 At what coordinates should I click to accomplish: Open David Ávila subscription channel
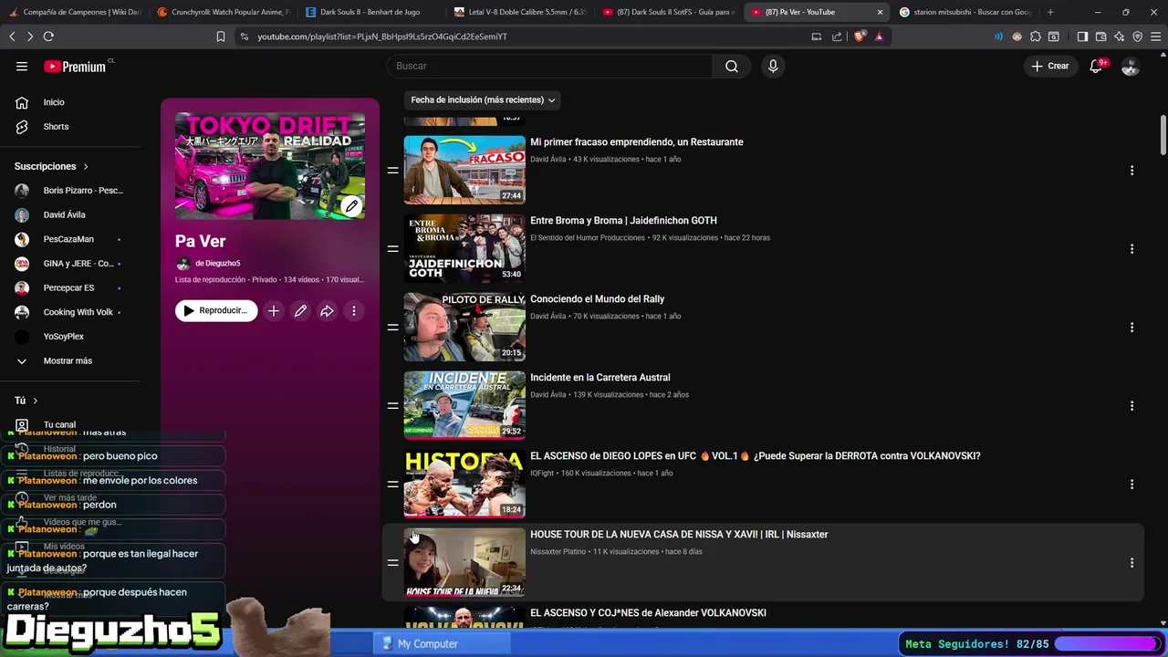(x=64, y=214)
